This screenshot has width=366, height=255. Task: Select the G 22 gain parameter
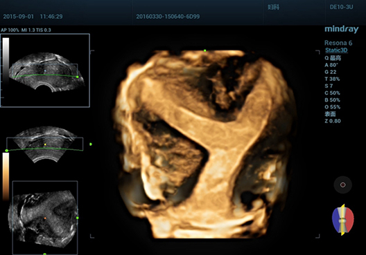point(331,72)
